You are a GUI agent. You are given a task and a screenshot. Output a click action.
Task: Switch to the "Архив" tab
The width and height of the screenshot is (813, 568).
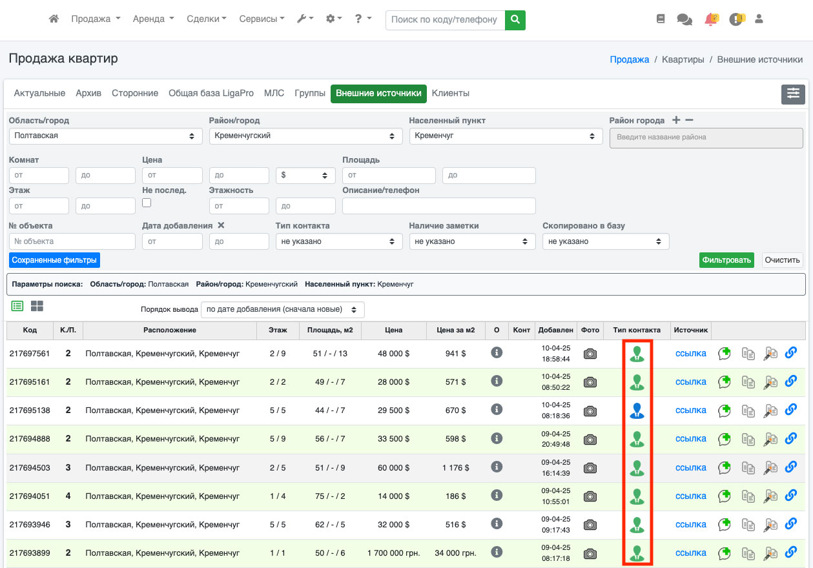click(x=88, y=94)
